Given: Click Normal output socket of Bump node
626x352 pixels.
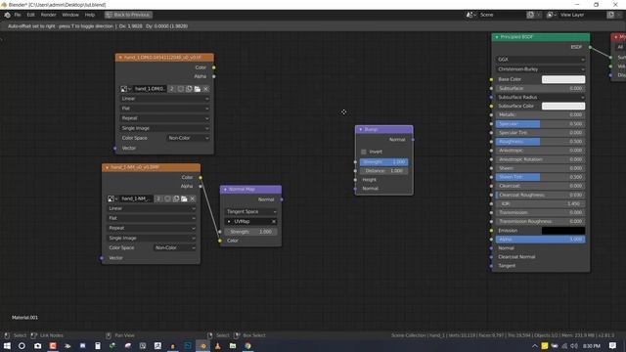Looking at the screenshot, I should (x=413, y=140).
